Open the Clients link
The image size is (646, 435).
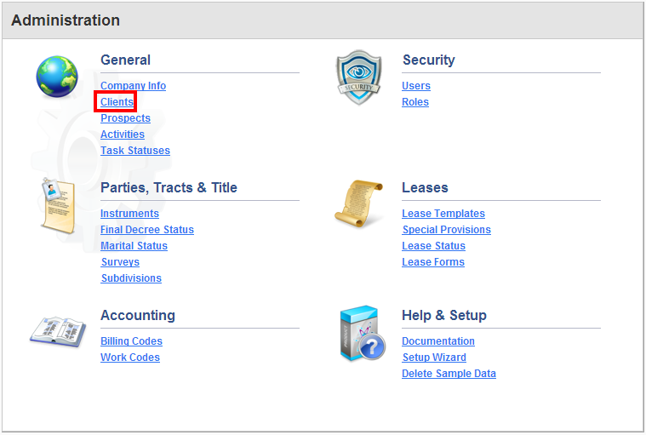pos(117,102)
